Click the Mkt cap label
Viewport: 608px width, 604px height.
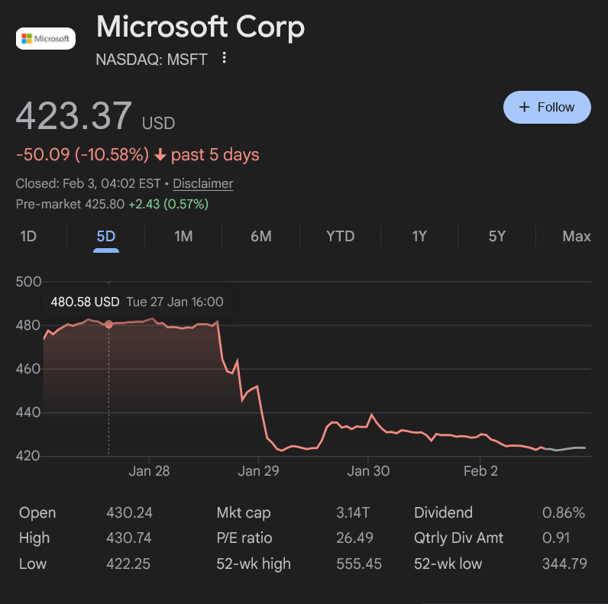coord(244,512)
